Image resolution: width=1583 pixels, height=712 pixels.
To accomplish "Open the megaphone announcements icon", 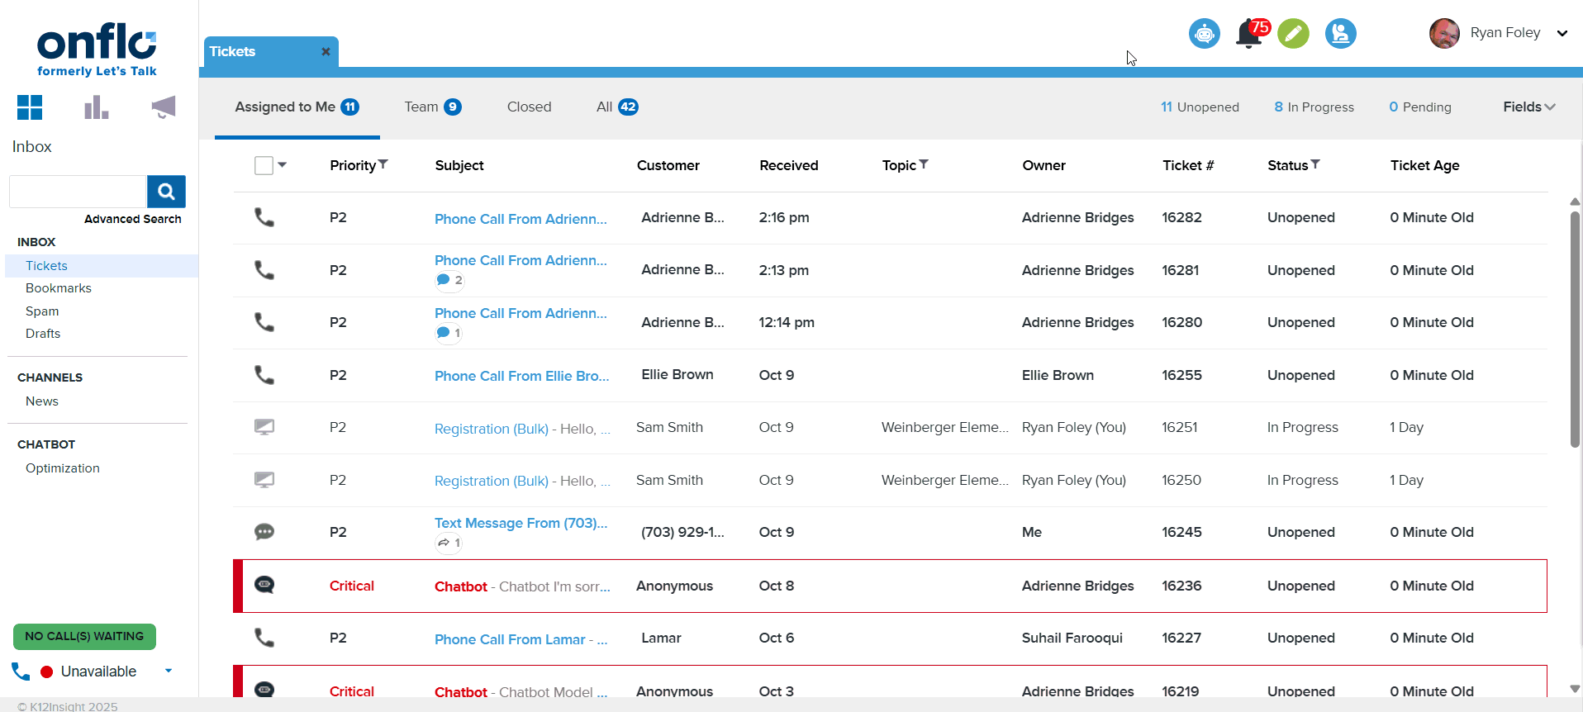I will click(164, 107).
